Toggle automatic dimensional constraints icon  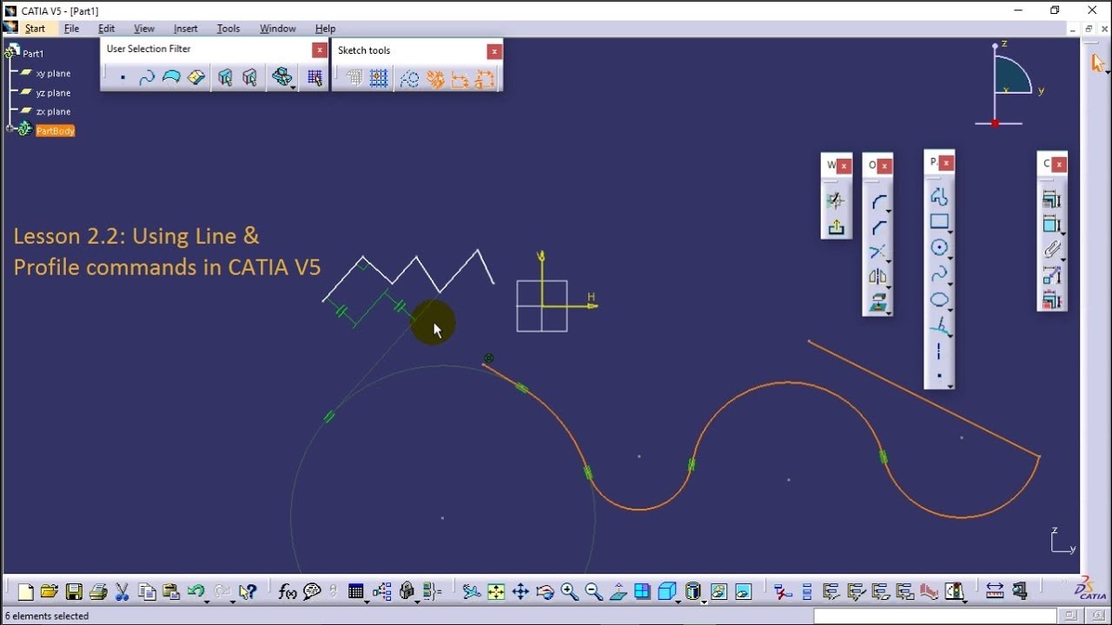pyautogui.click(x=484, y=79)
